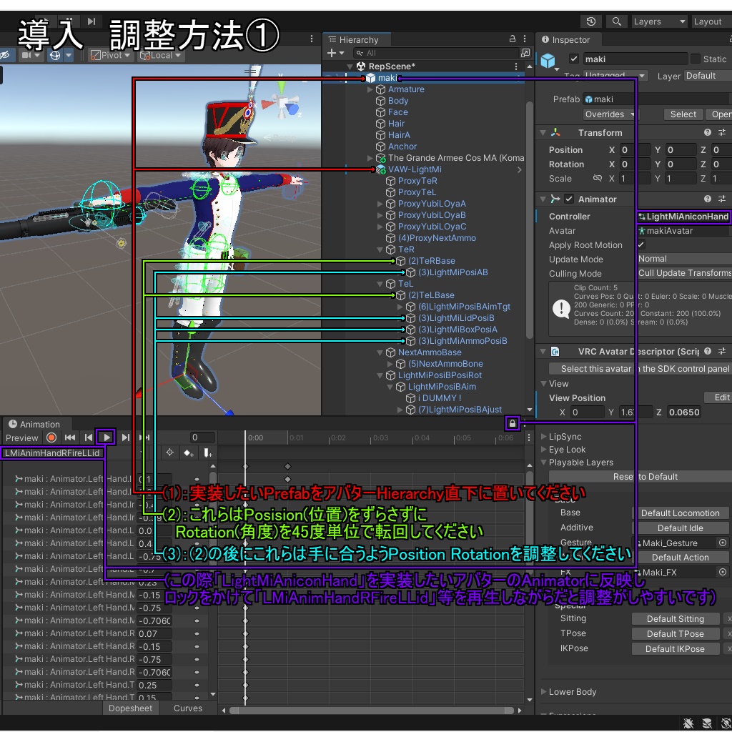732x732 pixels.
Task: Go to first animation keyframe
Action: click(70, 438)
